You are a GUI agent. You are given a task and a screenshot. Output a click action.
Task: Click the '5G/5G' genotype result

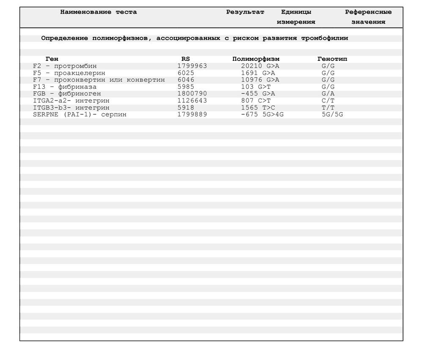[x=332, y=114]
